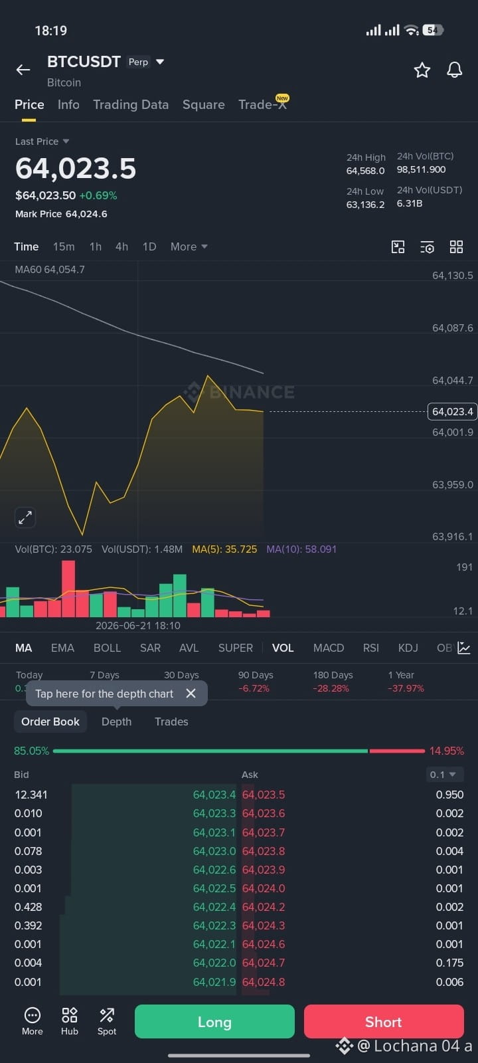Screen dimensions: 478x1063
Task: Switch to the Info tab
Action: [x=68, y=104]
